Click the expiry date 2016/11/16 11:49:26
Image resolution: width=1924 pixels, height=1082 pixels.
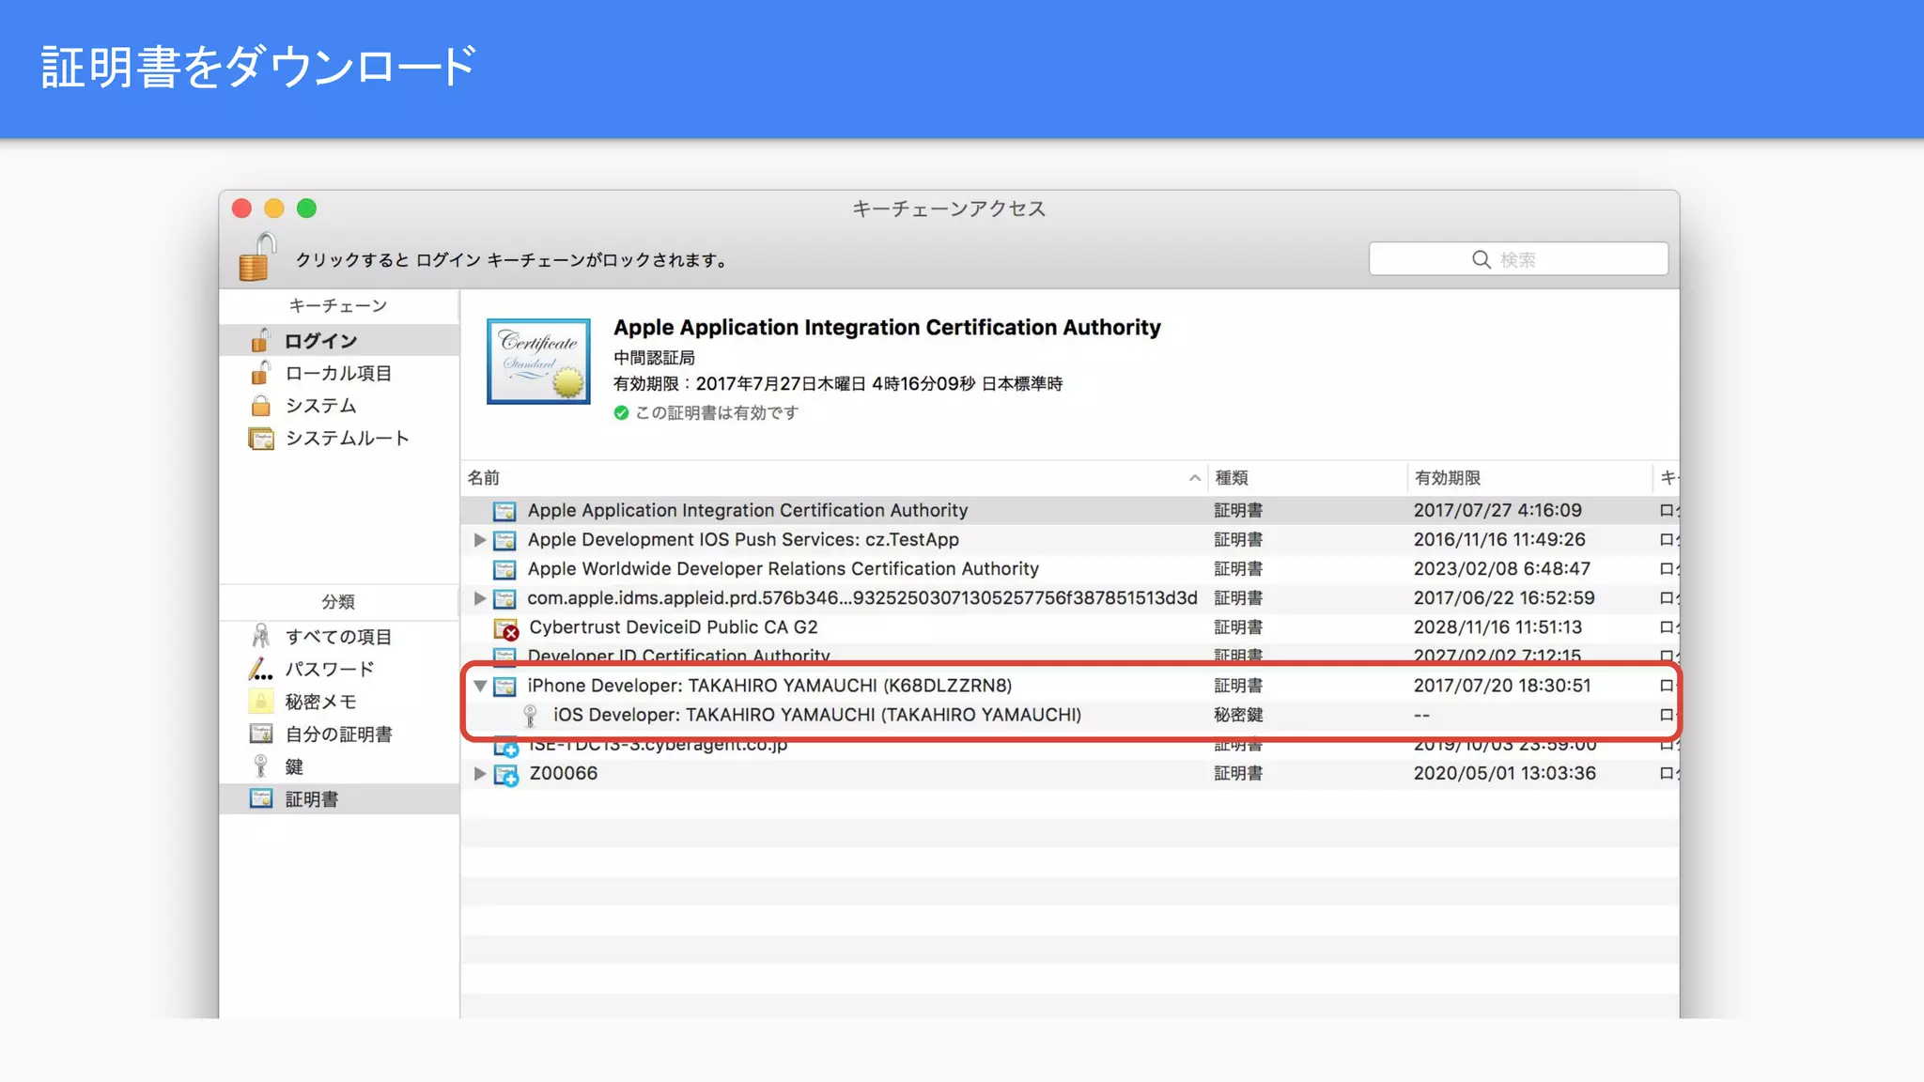pyautogui.click(x=1499, y=540)
